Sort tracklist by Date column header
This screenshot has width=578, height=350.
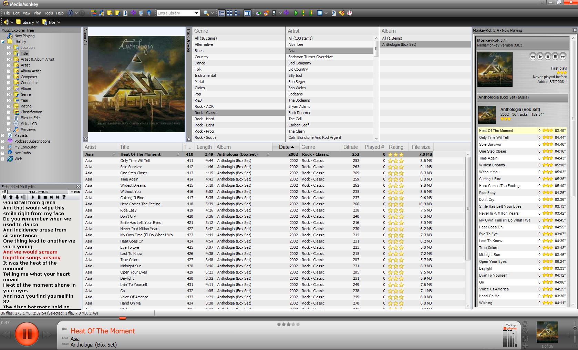click(x=286, y=147)
